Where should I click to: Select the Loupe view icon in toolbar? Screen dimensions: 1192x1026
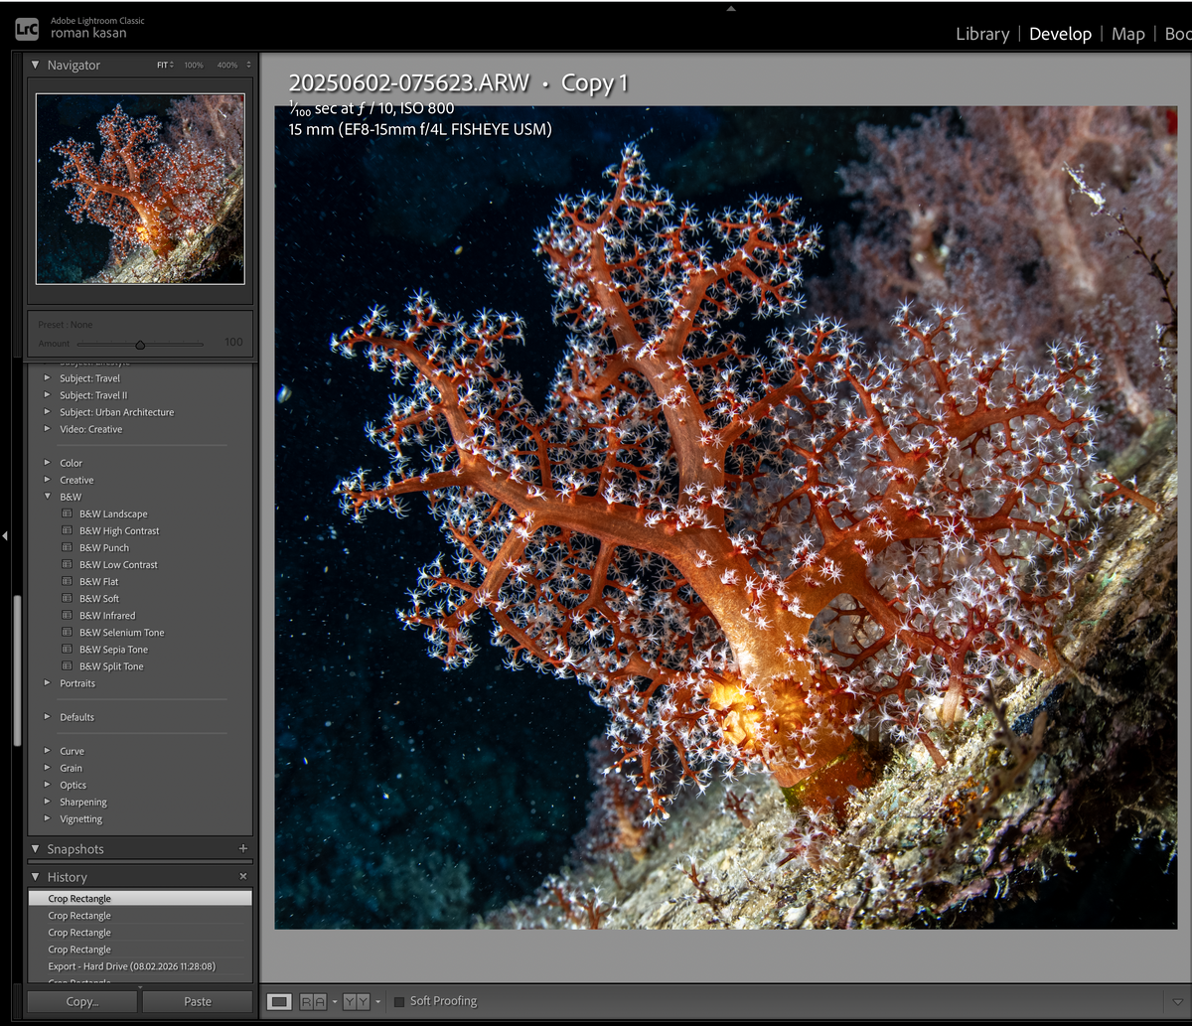(x=279, y=1002)
